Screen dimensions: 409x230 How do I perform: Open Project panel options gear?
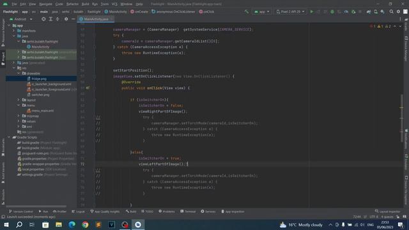point(66,19)
